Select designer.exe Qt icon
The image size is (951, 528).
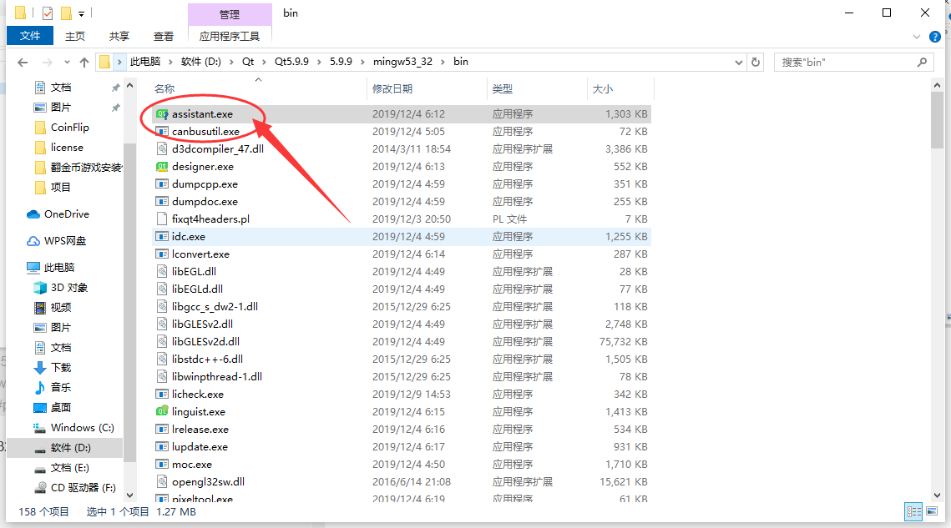pos(162,167)
